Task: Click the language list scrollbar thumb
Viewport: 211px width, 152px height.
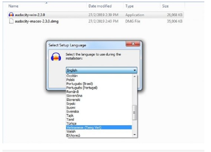Action: (135, 112)
